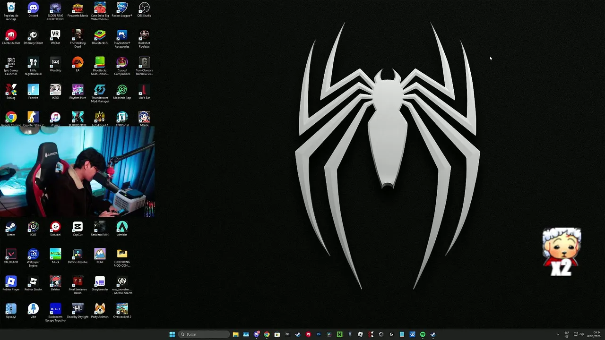Select The Walking Dead game icon
The image size is (605, 340).
tap(78, 39)
